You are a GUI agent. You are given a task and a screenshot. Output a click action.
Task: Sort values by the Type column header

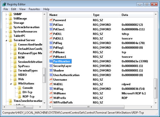tap(106, 15)
